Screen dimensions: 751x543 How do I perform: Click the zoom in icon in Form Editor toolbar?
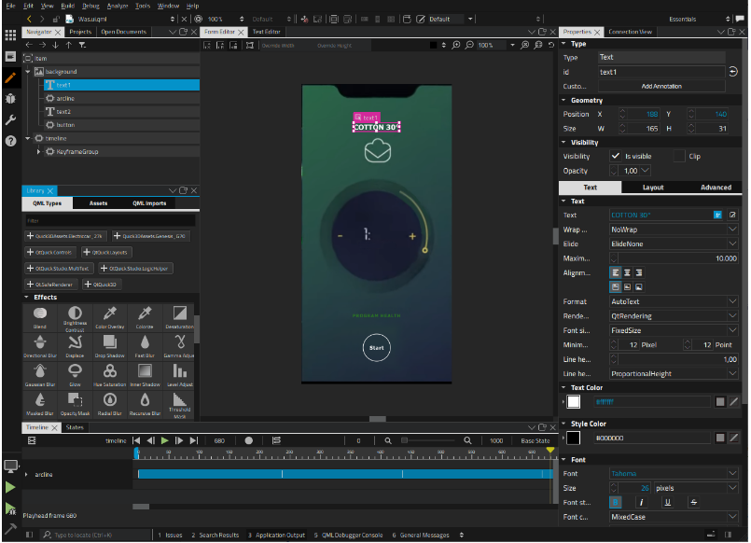[x=456, y=45]
